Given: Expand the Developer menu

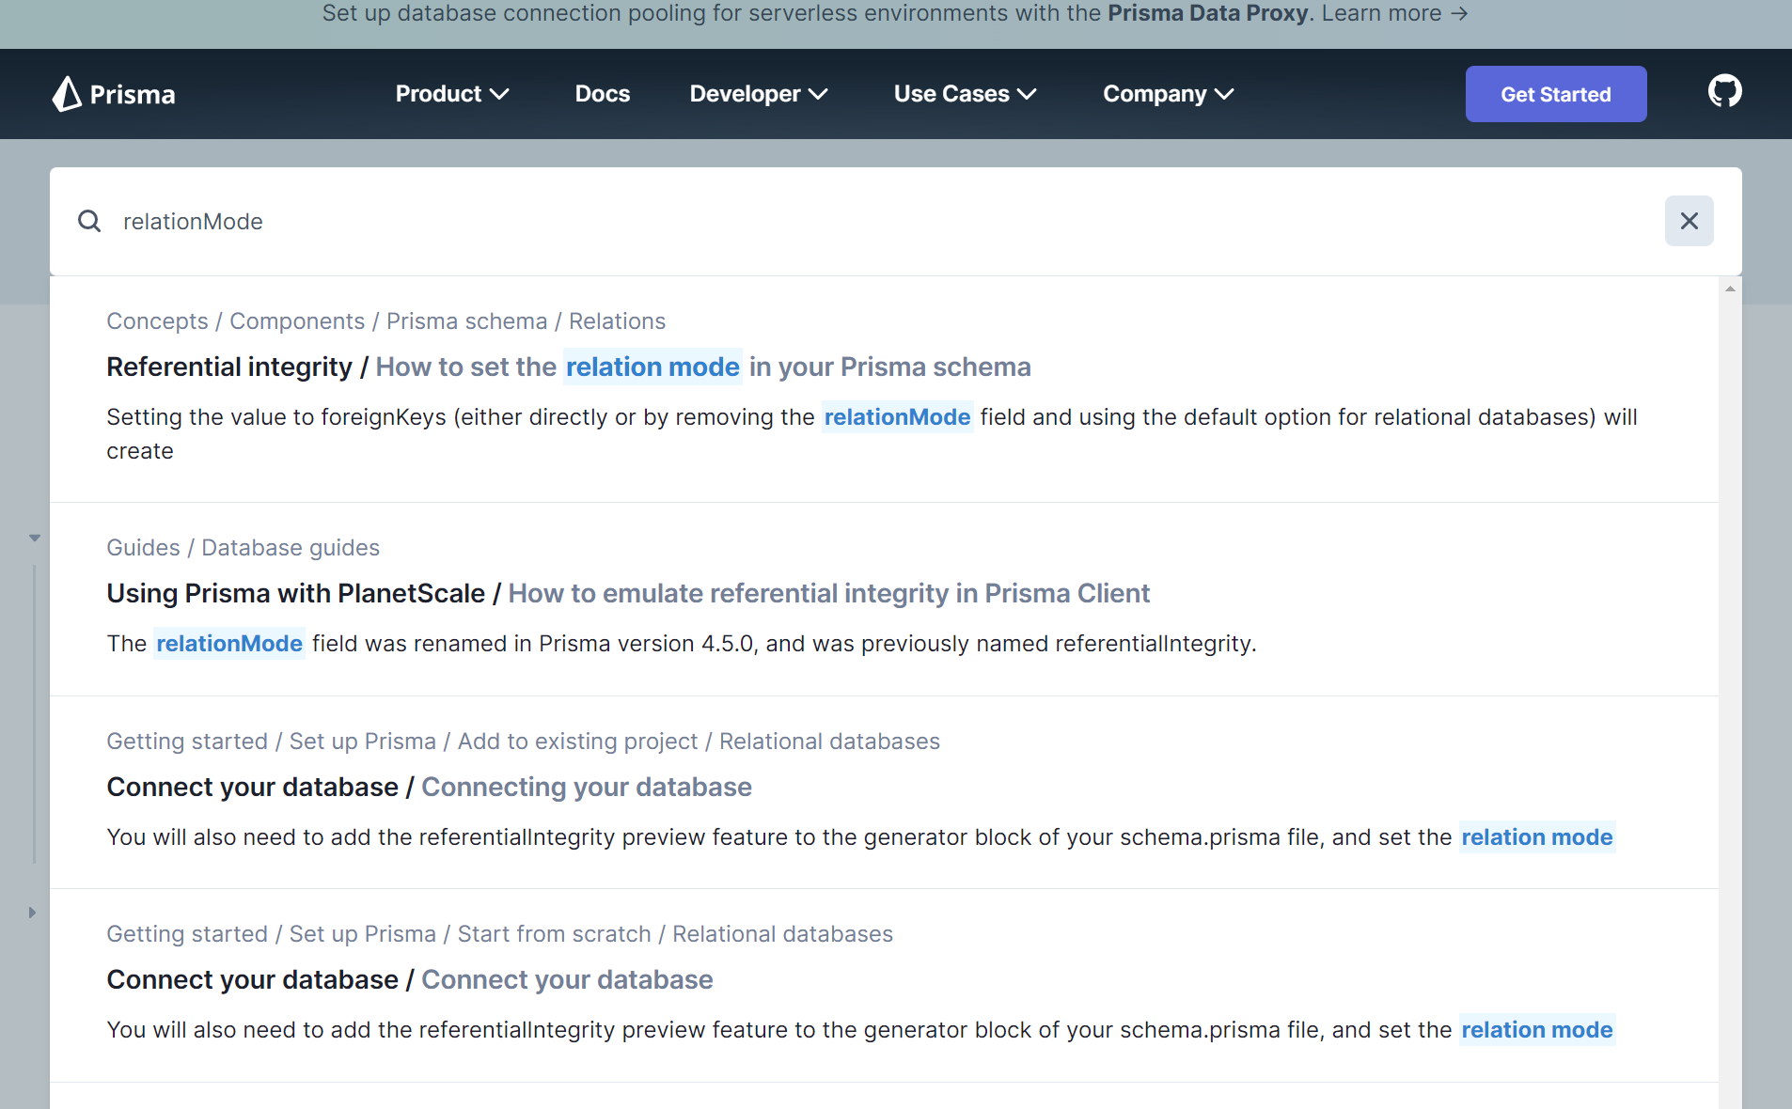Looking at the screenshot, I should [x=758, y=94].
